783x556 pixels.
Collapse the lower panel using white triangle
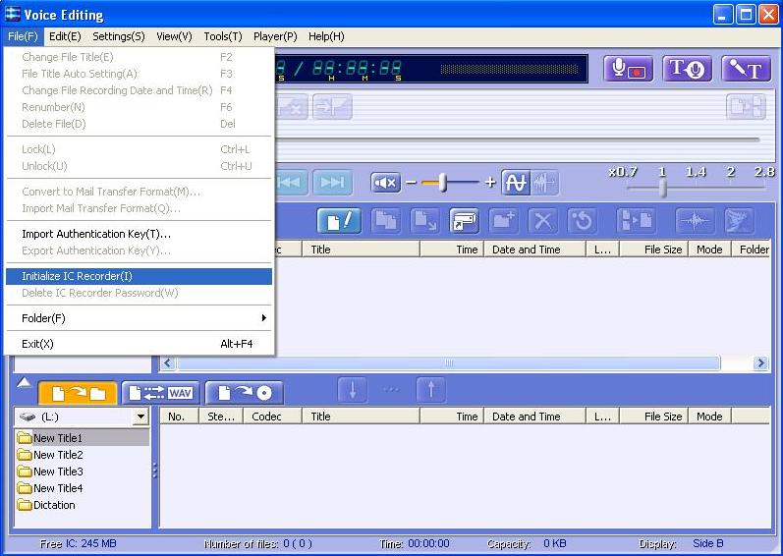[x=24, y=383]
